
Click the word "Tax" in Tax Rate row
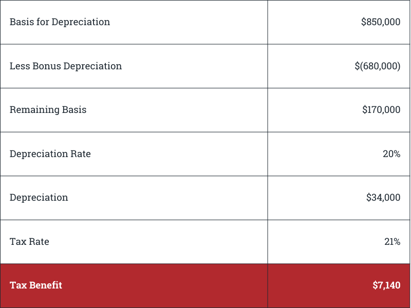(x=17, y=242)
